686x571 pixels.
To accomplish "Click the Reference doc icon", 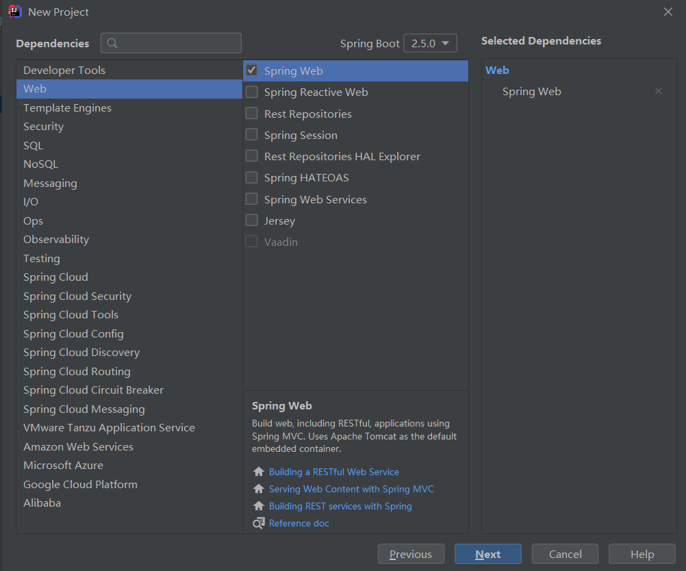I will [258, 523].
